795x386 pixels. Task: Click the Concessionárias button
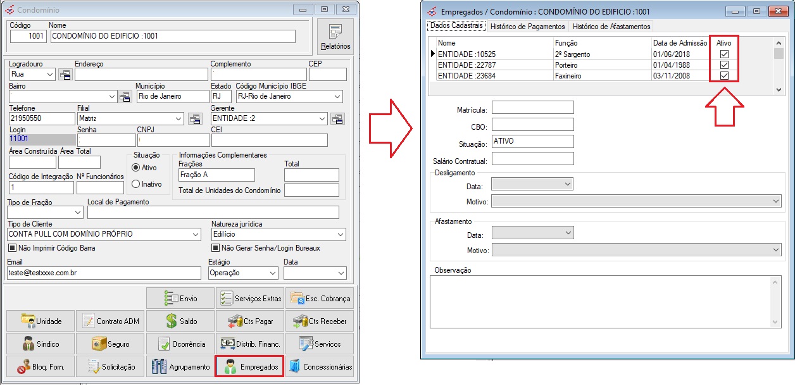click(320, 367)
